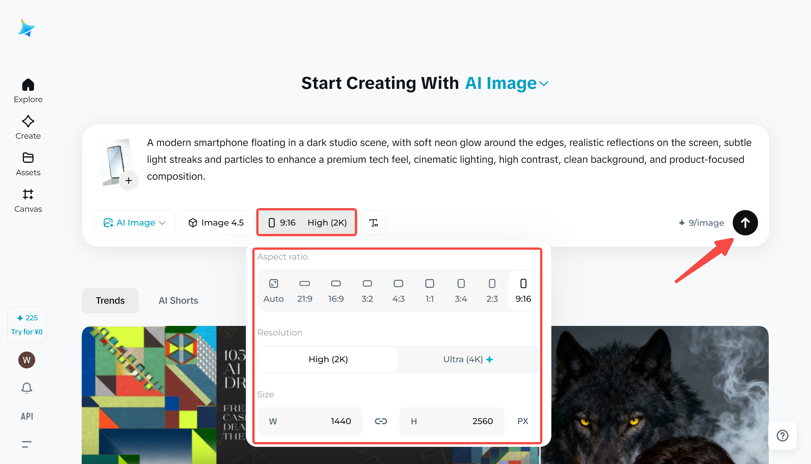This screenshot has width=811, height=464.
Task: Open the Image 4.5 model selector
Action: [x=216, y=222]
